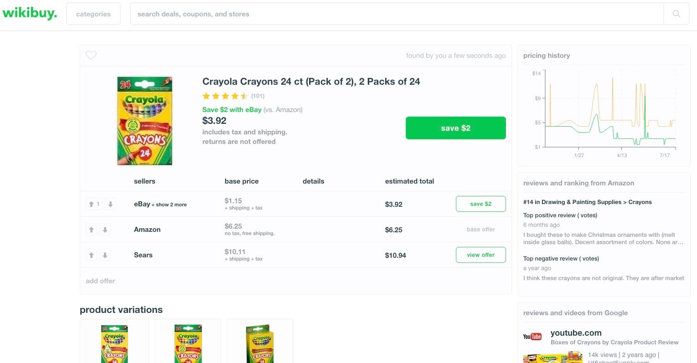Click the wikibuy logo
This screenshot has width=697, height=363.
click(x=30, y=13)
